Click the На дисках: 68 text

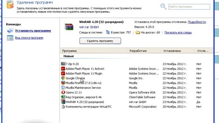click(150, 32)
